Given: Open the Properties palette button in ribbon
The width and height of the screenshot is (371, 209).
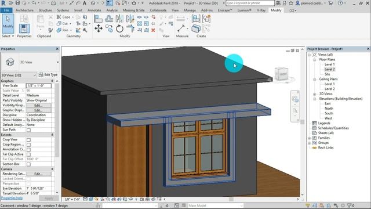Looking at the screenshot, I should [x=24, y=28].
